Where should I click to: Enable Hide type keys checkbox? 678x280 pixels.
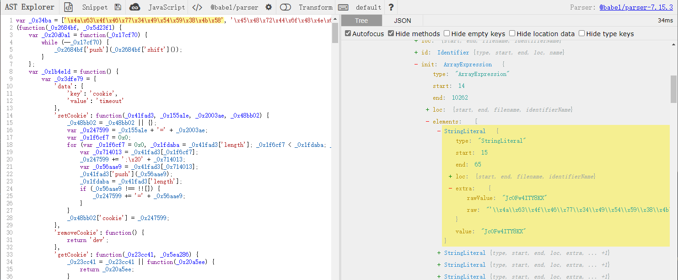click(x=581, y=33)
